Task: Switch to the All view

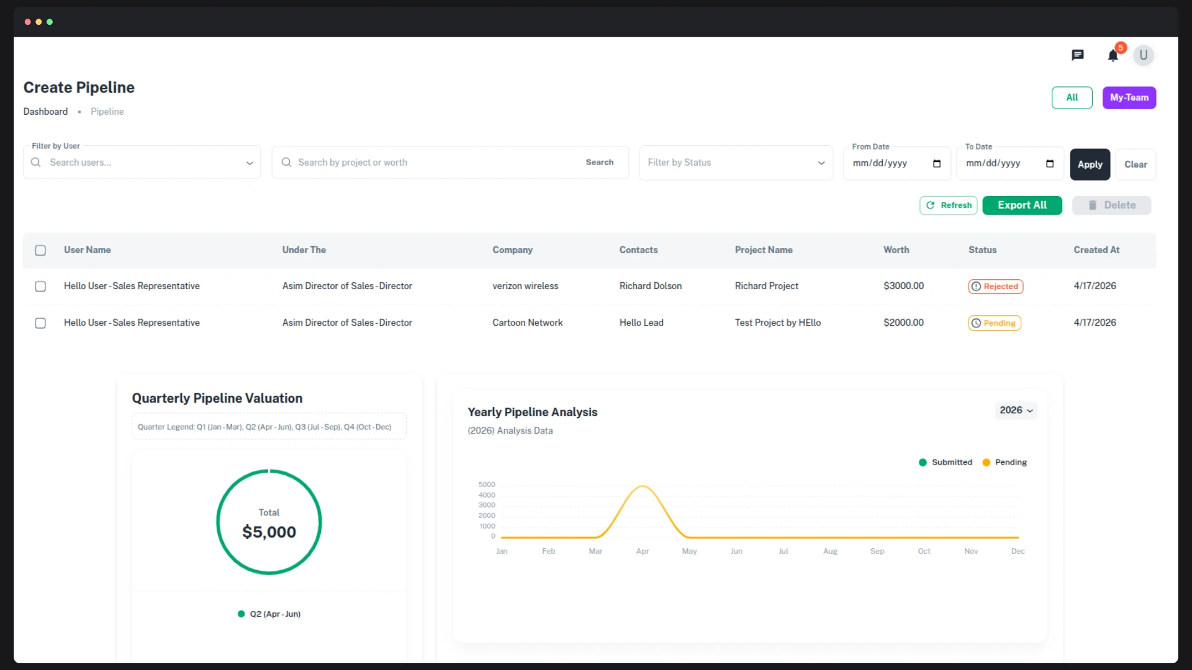Action: click(x=1072, y=97)
